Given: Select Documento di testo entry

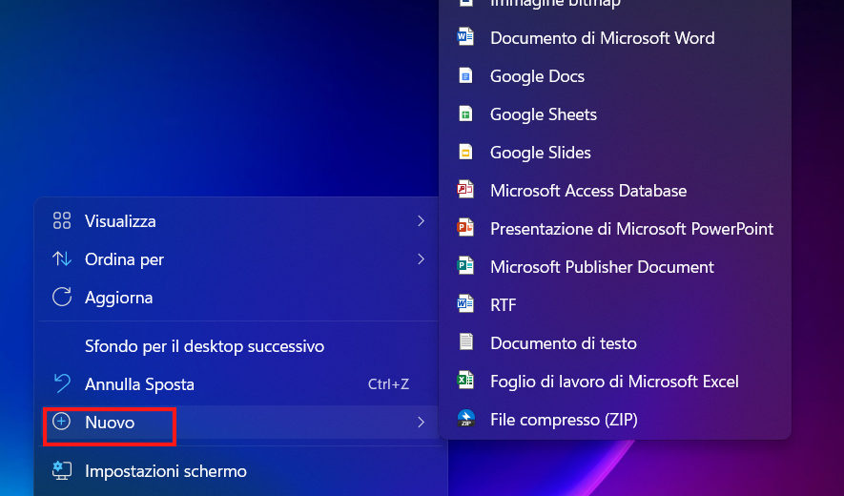Looking at the screenshot, I should click(x=563, y=343).
